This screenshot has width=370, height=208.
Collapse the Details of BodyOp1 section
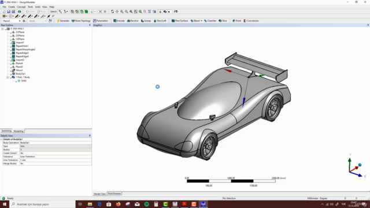(x=1, y=139)
